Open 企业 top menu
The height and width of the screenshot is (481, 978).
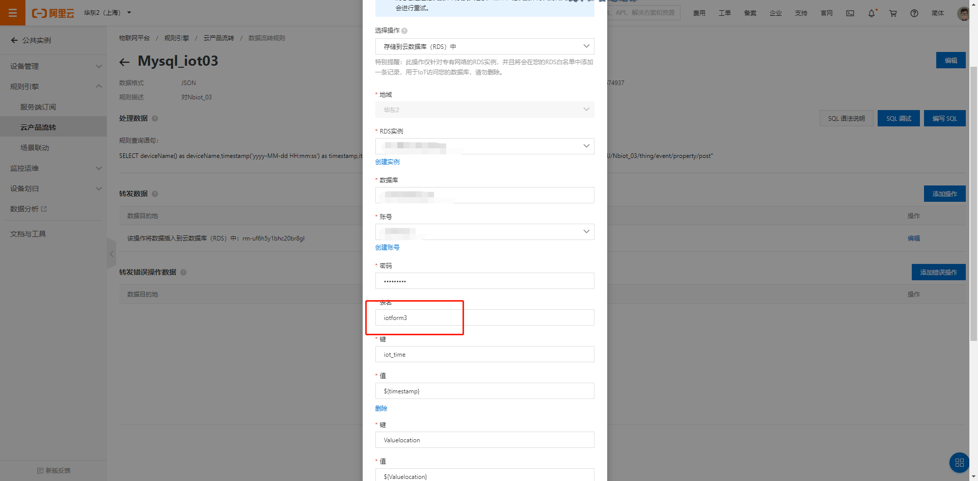click(x=775, y=13)
